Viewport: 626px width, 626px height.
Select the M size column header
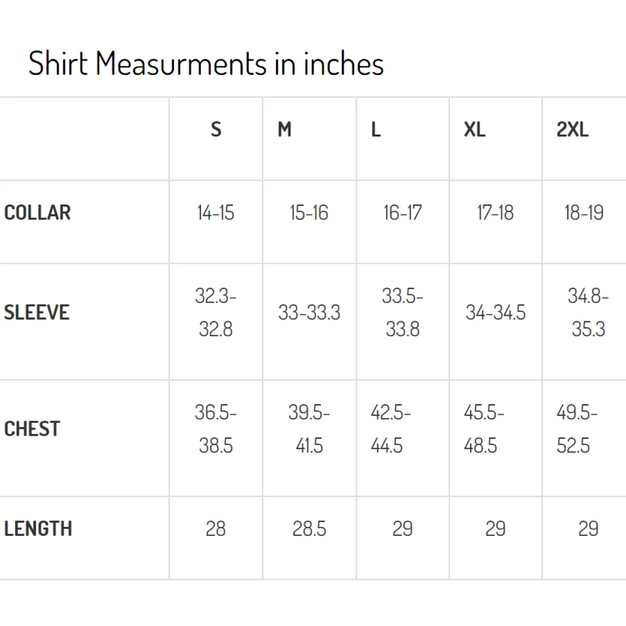click(x=285, y=129)
